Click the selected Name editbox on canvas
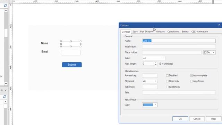Screen dimensions: 222x125 pos(71,44)
